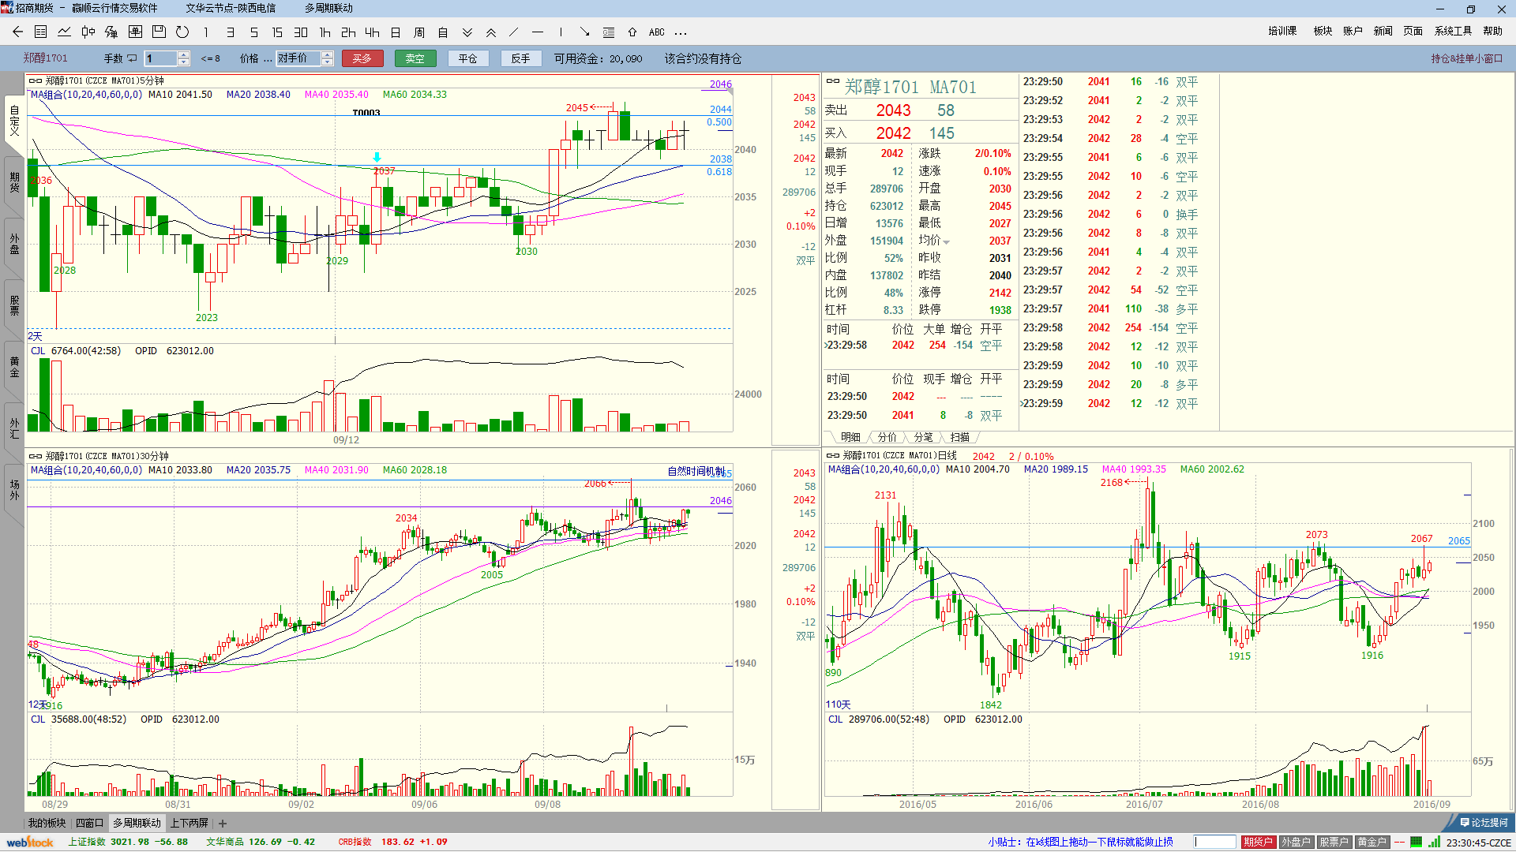
Task: Click the double-down chevron icon
Action: point(467,32)
